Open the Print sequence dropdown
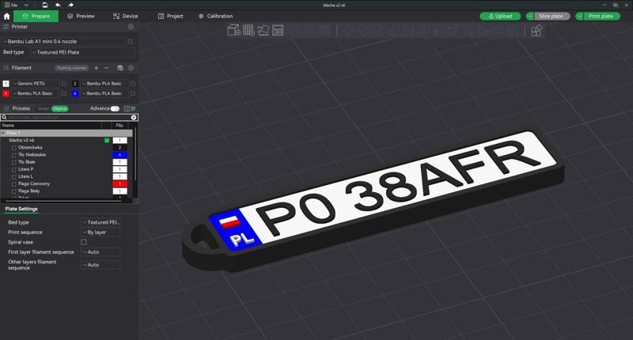The height and width of the screenshot is (340, 633). (x=100, y=232)
